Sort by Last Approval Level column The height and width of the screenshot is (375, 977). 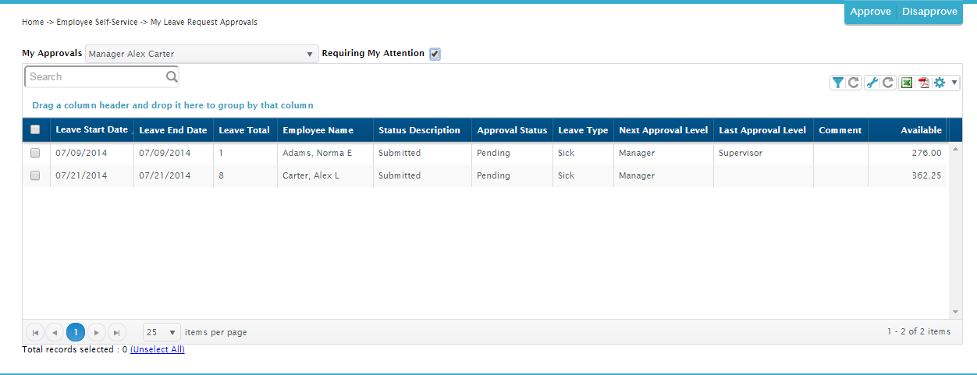coord(762,130)
